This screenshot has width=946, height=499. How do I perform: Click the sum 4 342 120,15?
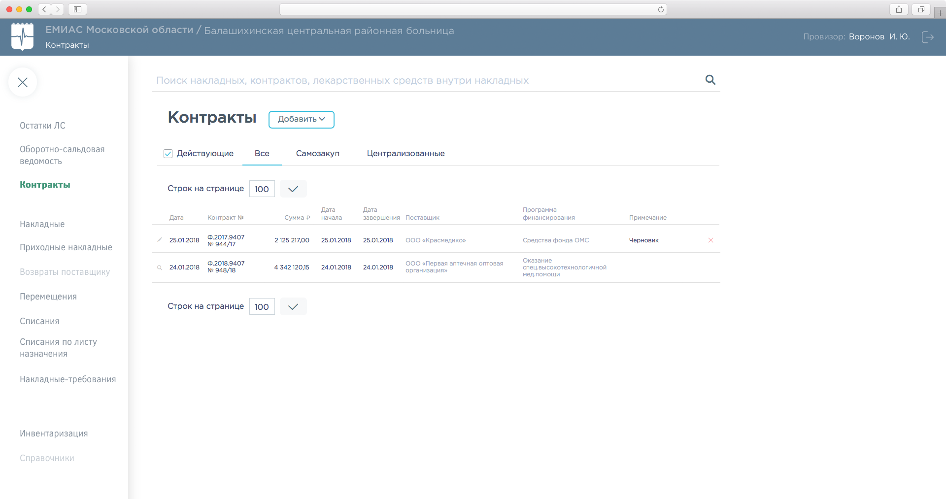292,267
